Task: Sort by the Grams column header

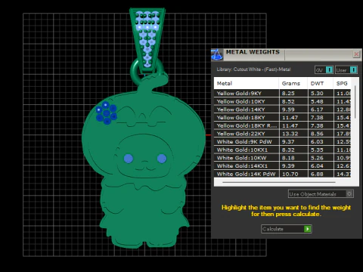Action: (x=293, y=83)
